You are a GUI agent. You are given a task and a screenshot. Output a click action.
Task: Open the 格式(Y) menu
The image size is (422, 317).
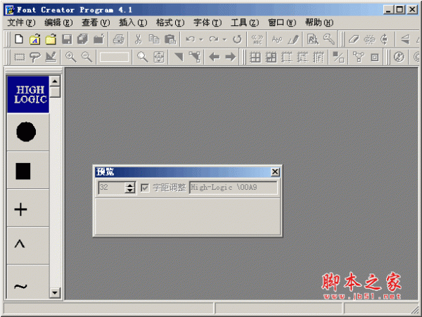(170, 22)
